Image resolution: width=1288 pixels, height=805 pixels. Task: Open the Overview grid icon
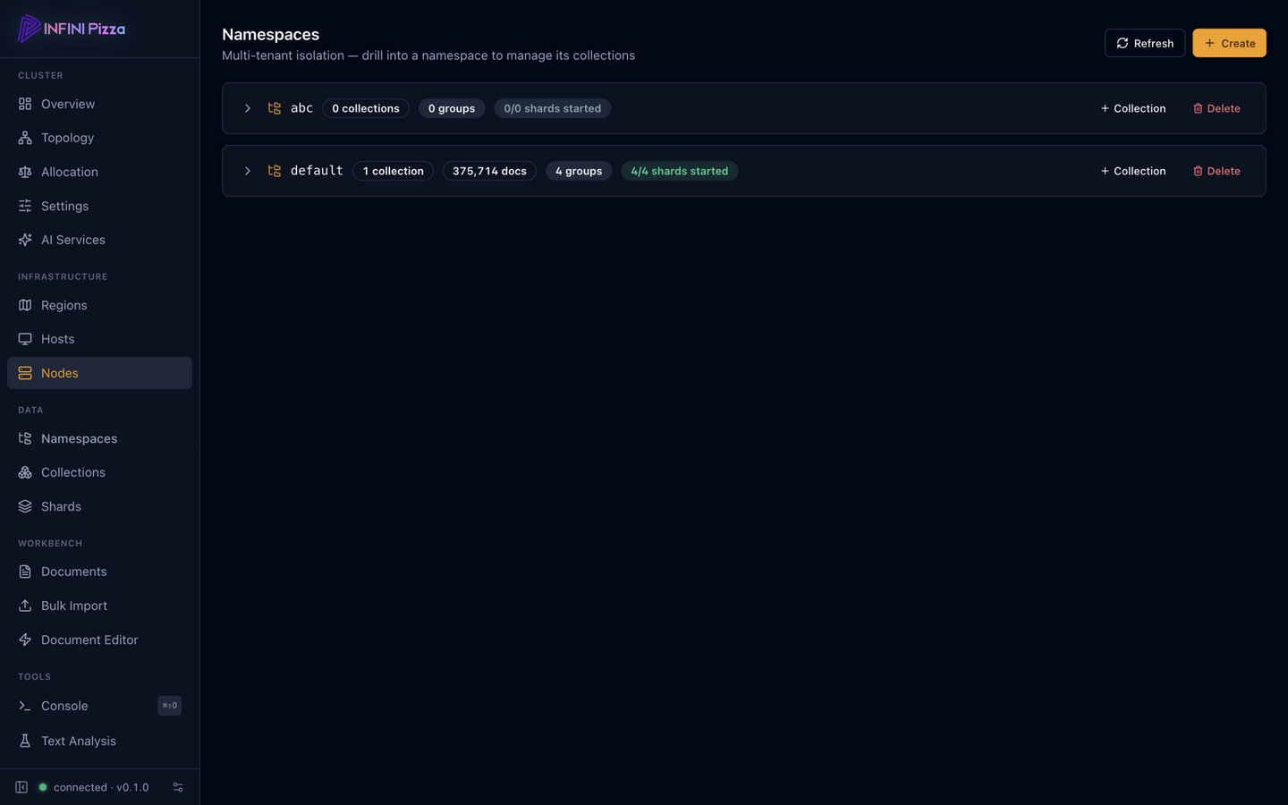point(25,104)
